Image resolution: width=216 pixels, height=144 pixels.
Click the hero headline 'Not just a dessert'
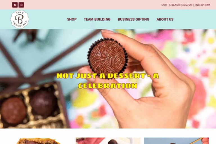point(108,81)
